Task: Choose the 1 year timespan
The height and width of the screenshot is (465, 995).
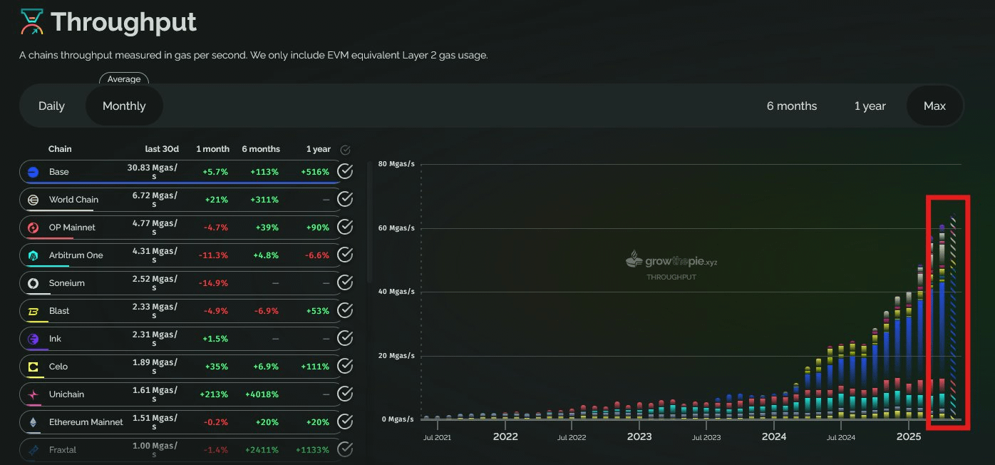Action: coord(870,106)
